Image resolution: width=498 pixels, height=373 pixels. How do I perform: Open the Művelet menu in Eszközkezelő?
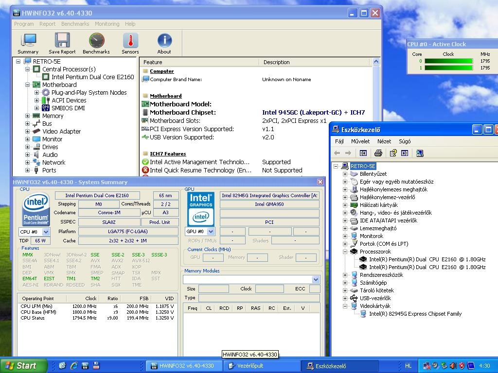click(x=360, y=141)
